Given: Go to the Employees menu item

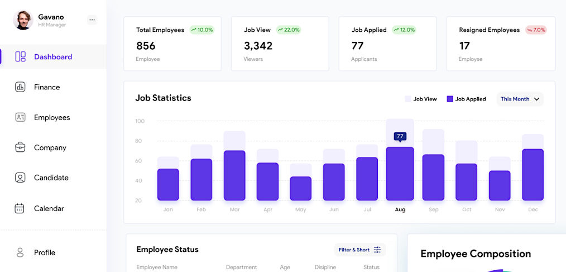Looking at the screenshot, I should tap(52, 117).
